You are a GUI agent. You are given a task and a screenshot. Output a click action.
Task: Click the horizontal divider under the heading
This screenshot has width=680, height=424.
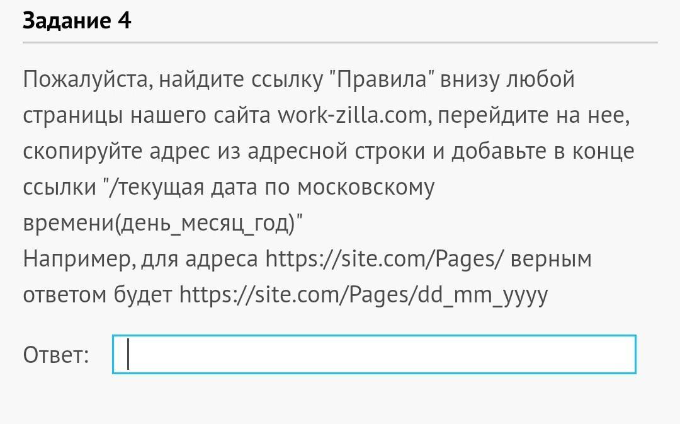[x=340, y=43]
